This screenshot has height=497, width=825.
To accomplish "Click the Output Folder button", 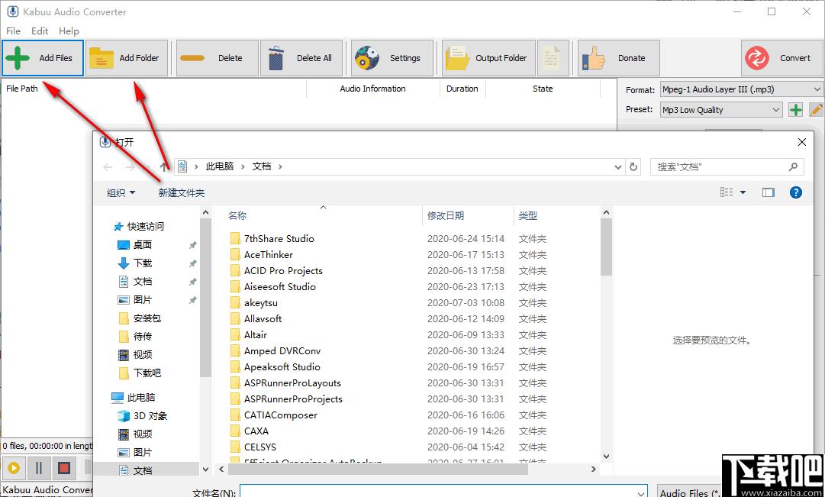I will (x=488, y=58).
